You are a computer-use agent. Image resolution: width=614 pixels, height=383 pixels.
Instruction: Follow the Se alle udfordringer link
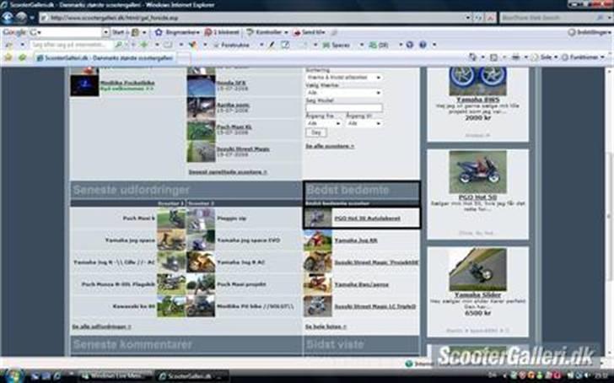click(101, 326)
